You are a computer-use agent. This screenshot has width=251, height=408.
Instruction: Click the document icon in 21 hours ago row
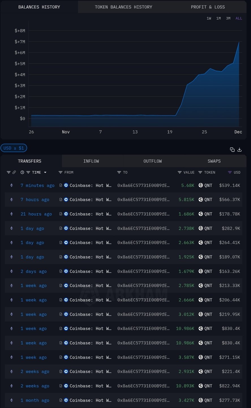point(61,214)
